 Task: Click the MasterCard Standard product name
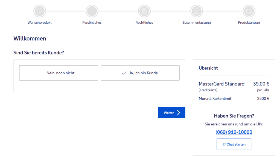pyautogui.click(x=221, y=84)
